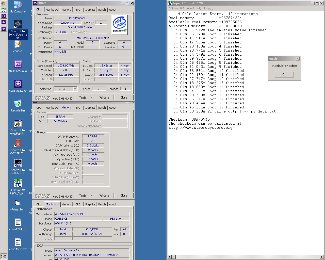Select the Shortcut to setfsb.exe icon
The image size is (325, 260).
pos(18,167)
